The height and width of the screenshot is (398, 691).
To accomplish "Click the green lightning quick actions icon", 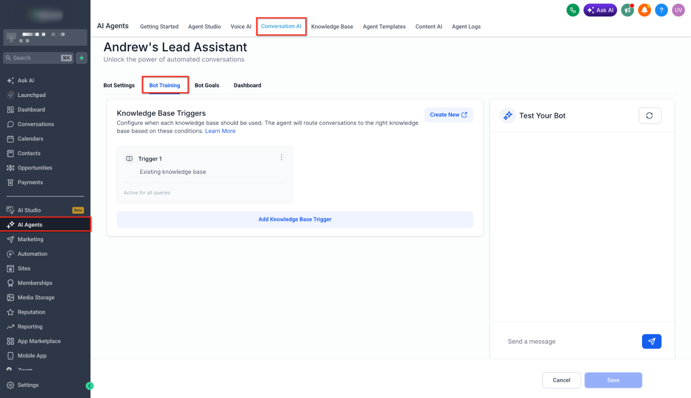I will 81,58.
